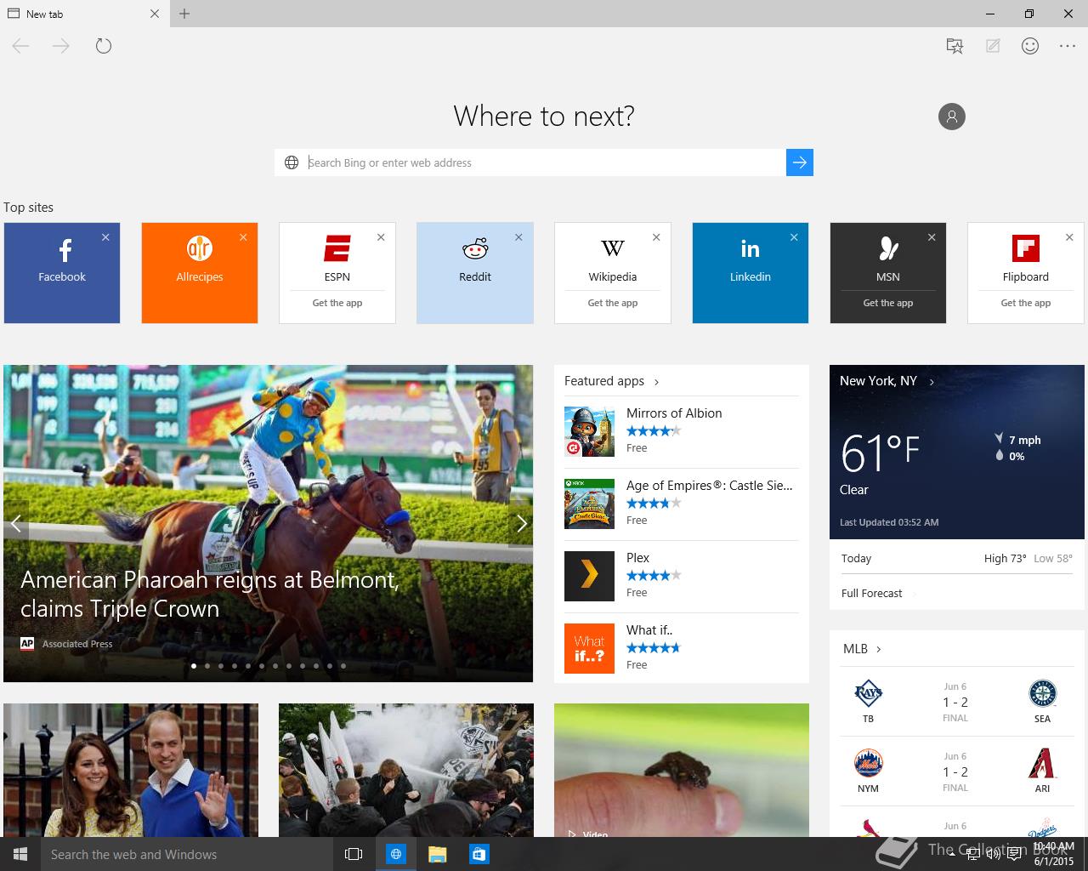Viewport: 1088px width, 871px height.
Task: Open the Linkedin top site tile
Action: point(751,273)
